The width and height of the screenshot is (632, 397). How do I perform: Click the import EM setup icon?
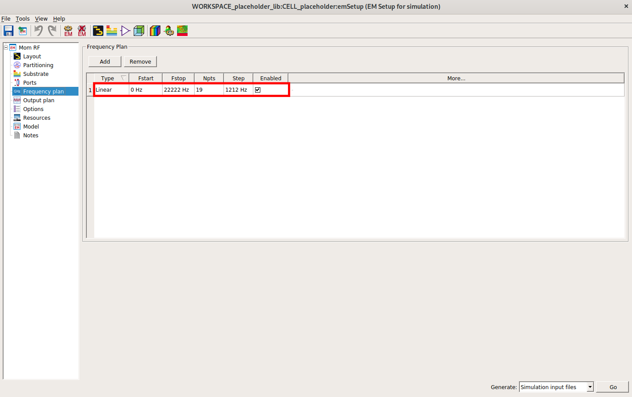point(22,31)
